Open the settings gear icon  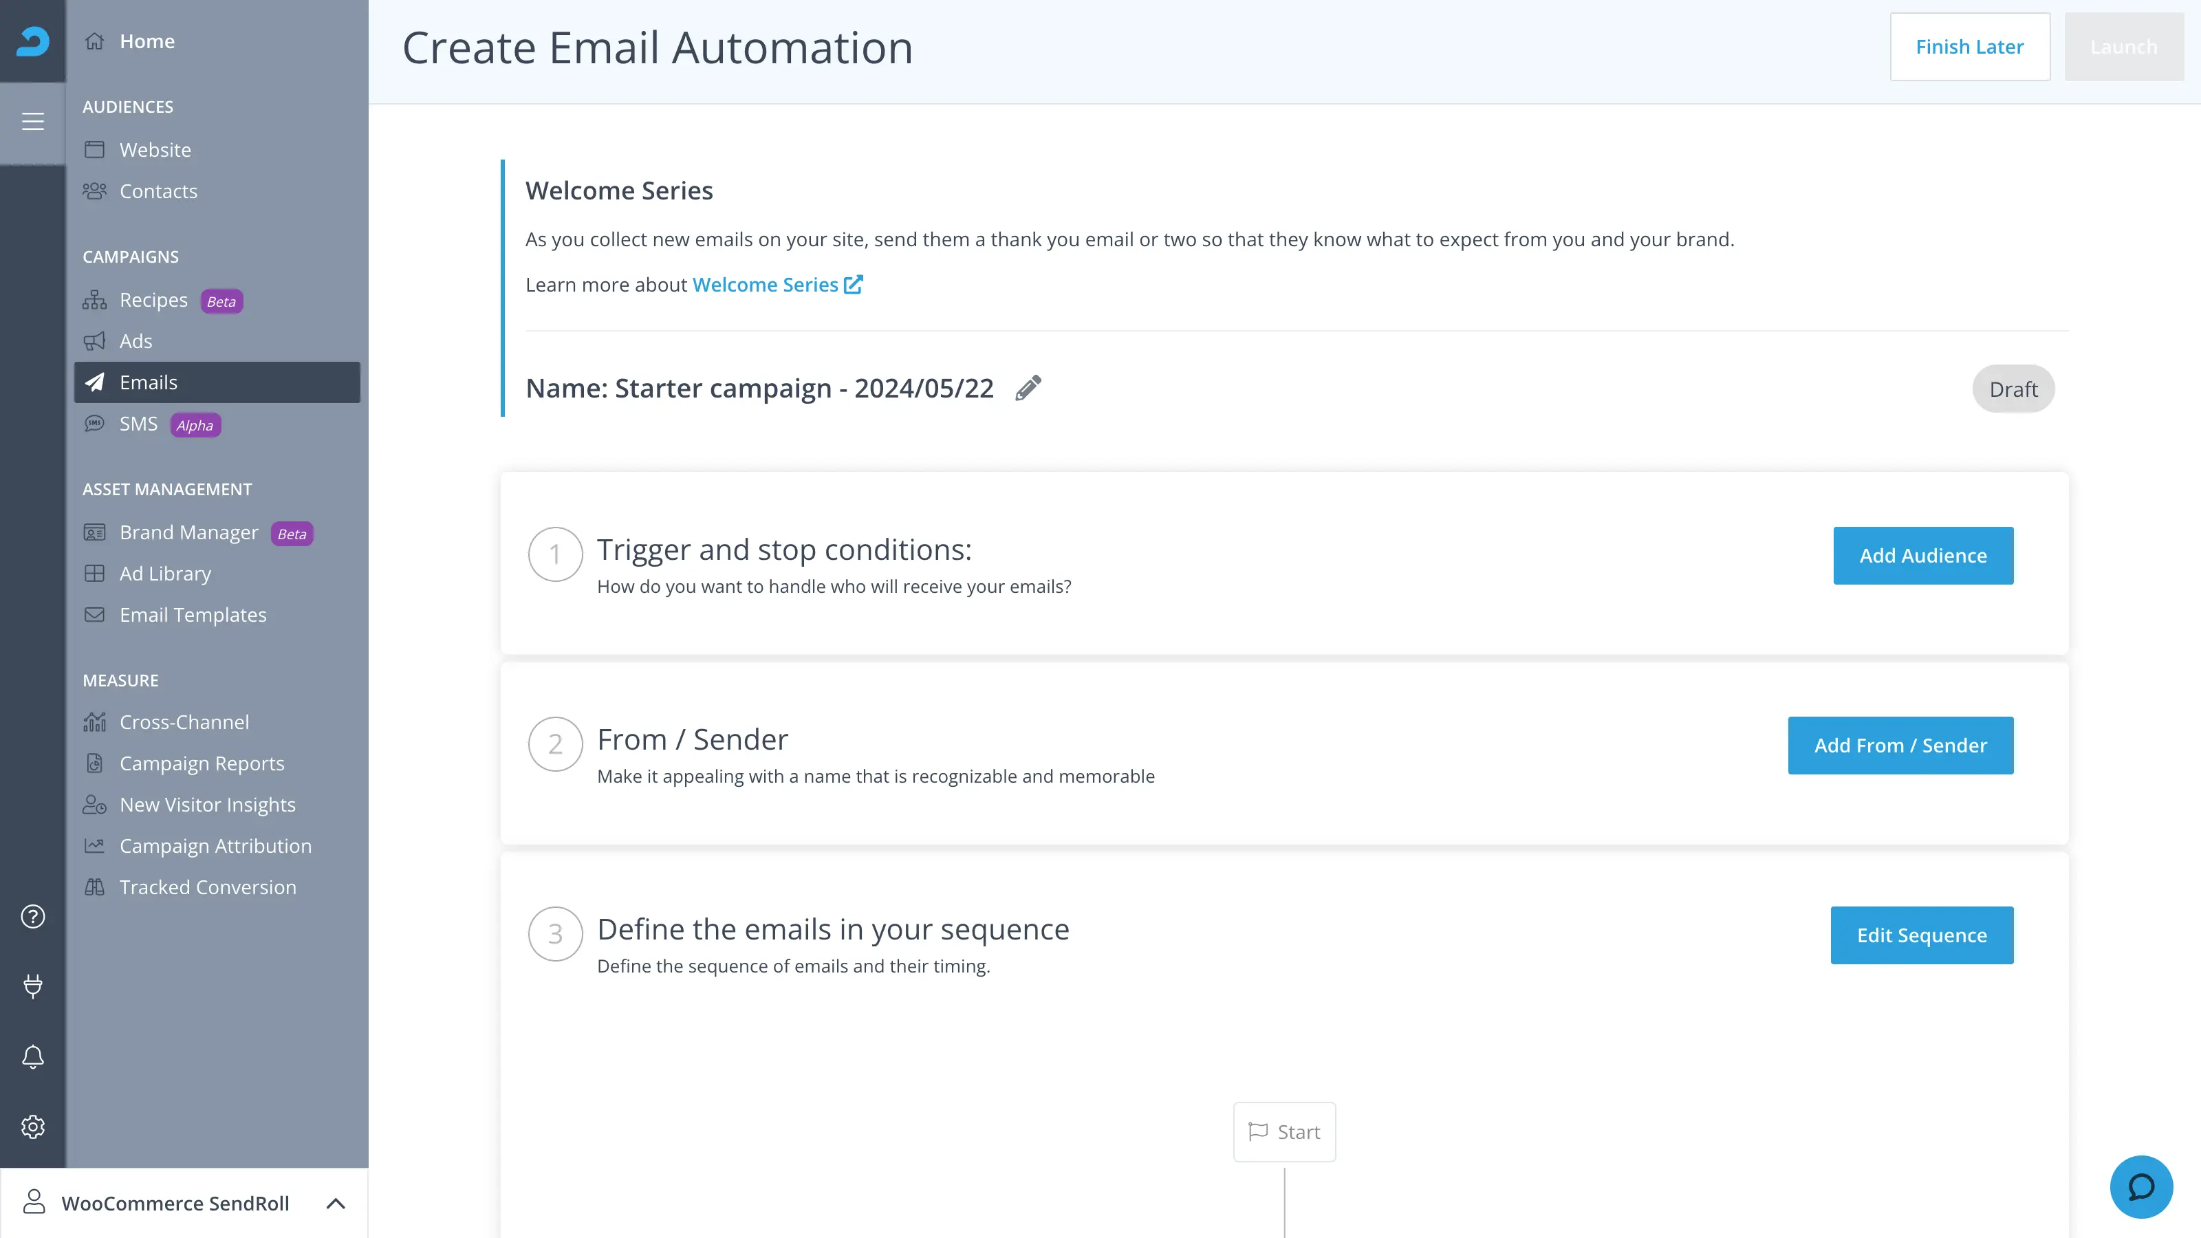(32, 1127)
